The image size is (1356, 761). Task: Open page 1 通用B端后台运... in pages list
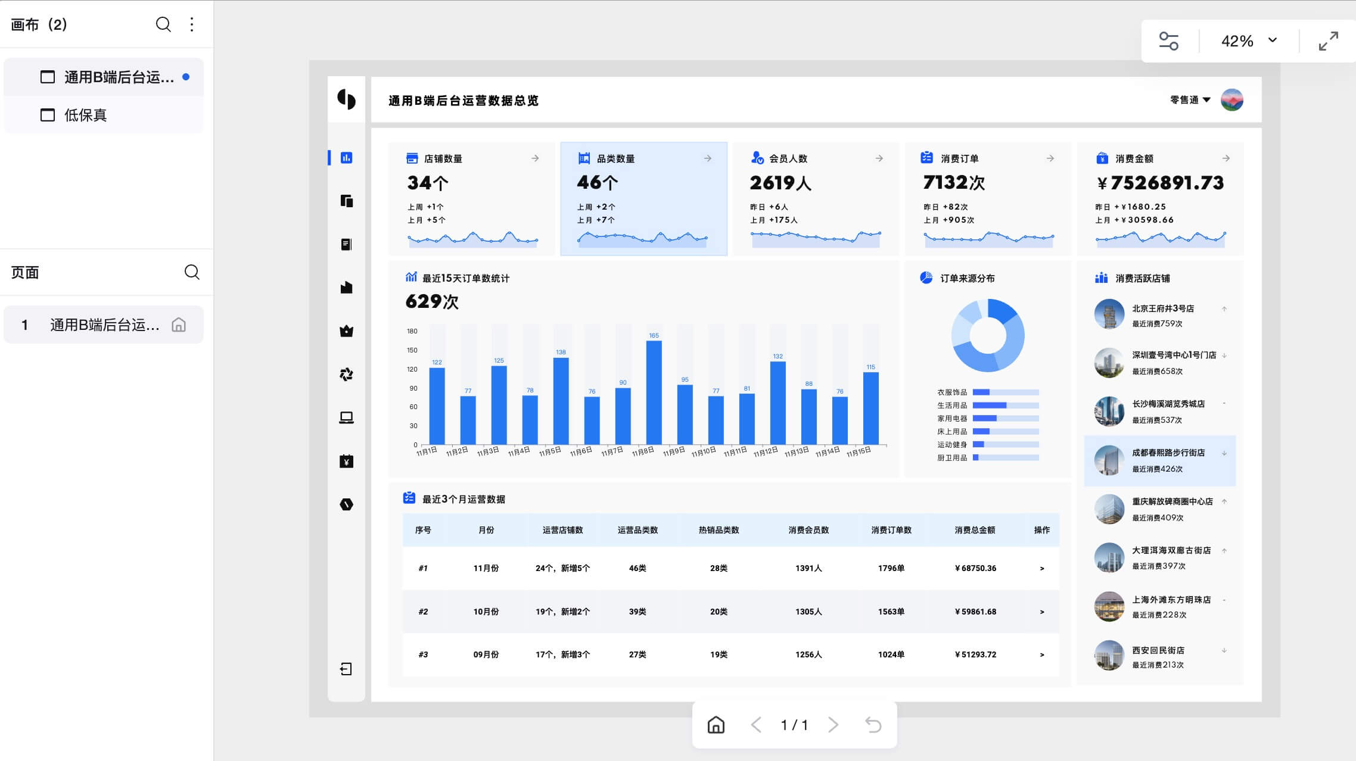(104, 325)
